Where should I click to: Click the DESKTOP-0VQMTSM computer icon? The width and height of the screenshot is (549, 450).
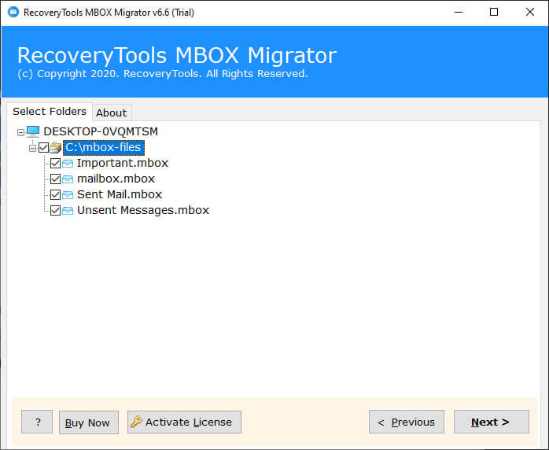tap(33, 131)
